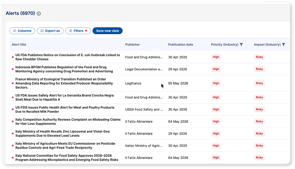Click the 05 May 2026 date cell
Screen dimensions: 295x169
click(x=178, y=83)
